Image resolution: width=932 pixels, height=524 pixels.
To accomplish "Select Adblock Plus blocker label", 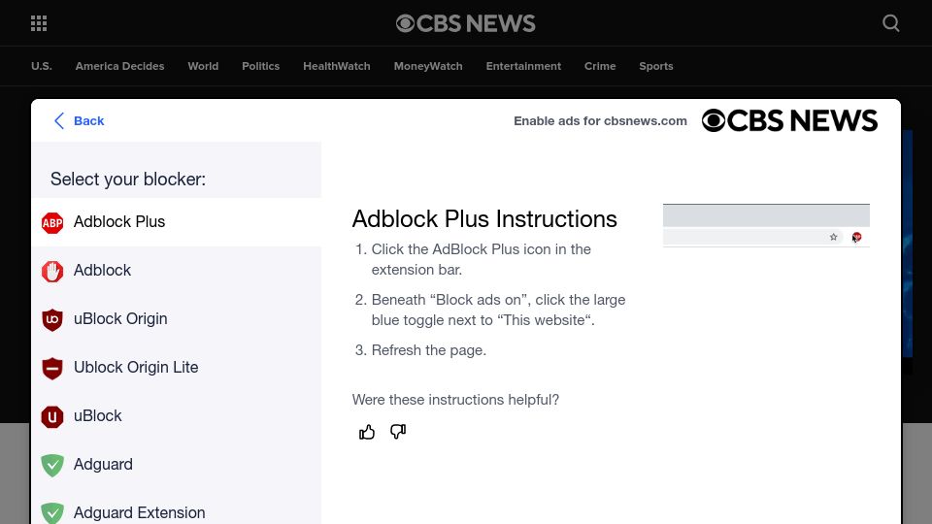I will pos(119,221).
